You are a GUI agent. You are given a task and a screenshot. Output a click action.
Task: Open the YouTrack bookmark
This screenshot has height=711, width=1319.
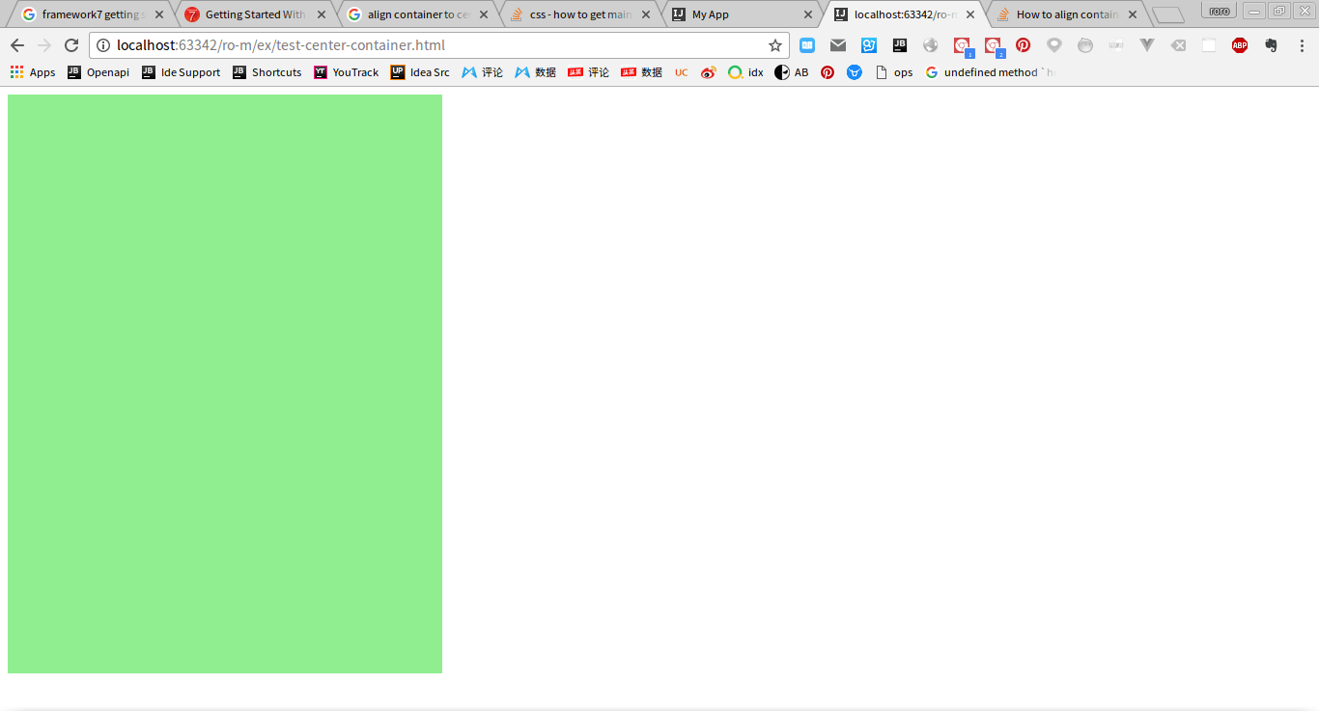346,71
